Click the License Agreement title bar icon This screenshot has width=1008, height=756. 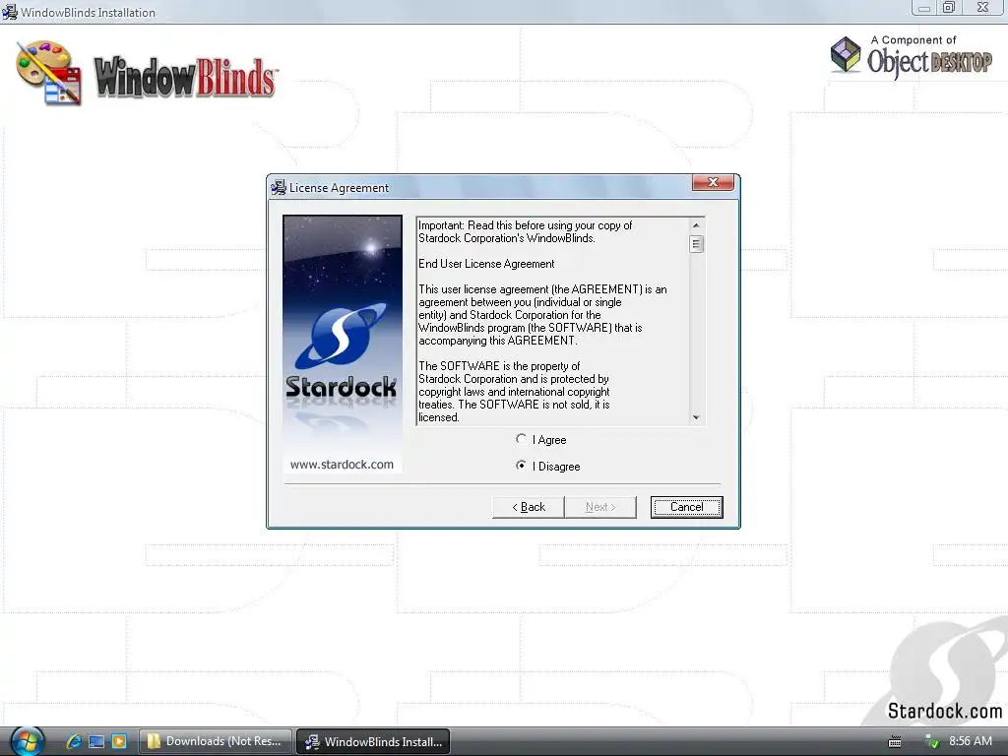[279, 188]
